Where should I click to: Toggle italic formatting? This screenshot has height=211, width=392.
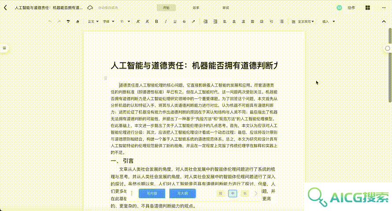click(x=166, y=22)
